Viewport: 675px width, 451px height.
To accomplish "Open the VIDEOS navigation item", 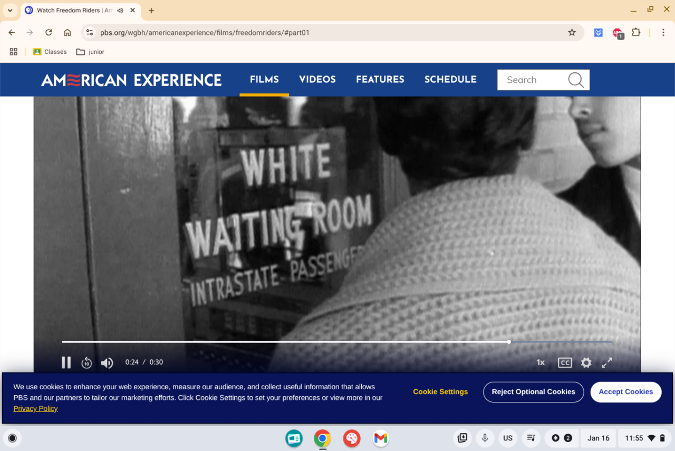I will pos(317,80).
